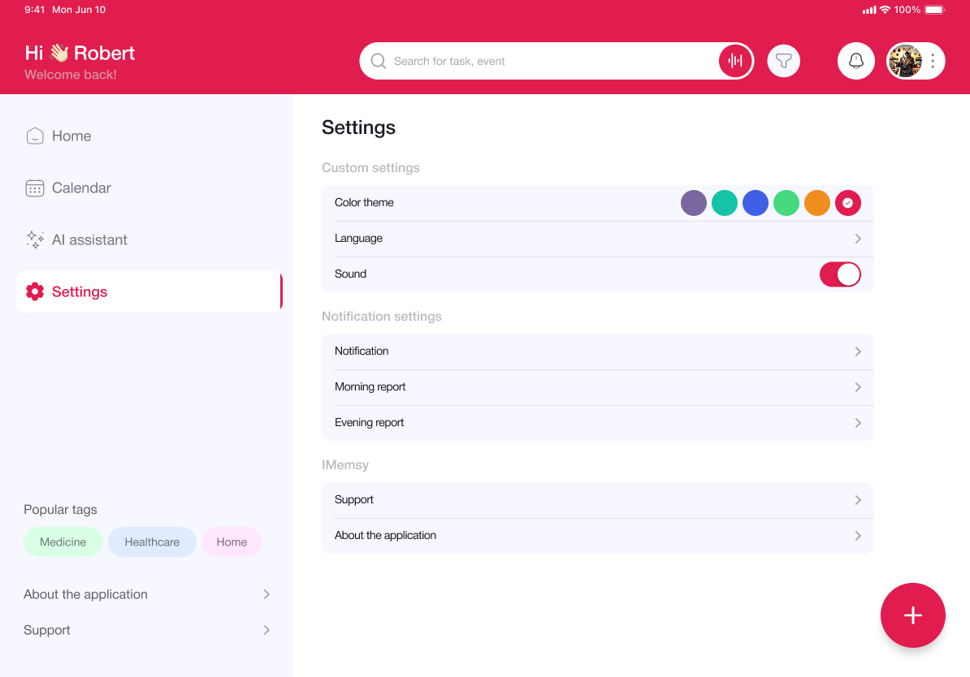This screenshot has width=970, height=677.
Task: Click the Home house icon in sidebar
Action: point(35,136)
